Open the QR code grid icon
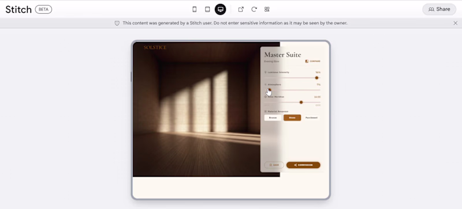The width and height of the screenshot is (462, 209). (267, 9)
